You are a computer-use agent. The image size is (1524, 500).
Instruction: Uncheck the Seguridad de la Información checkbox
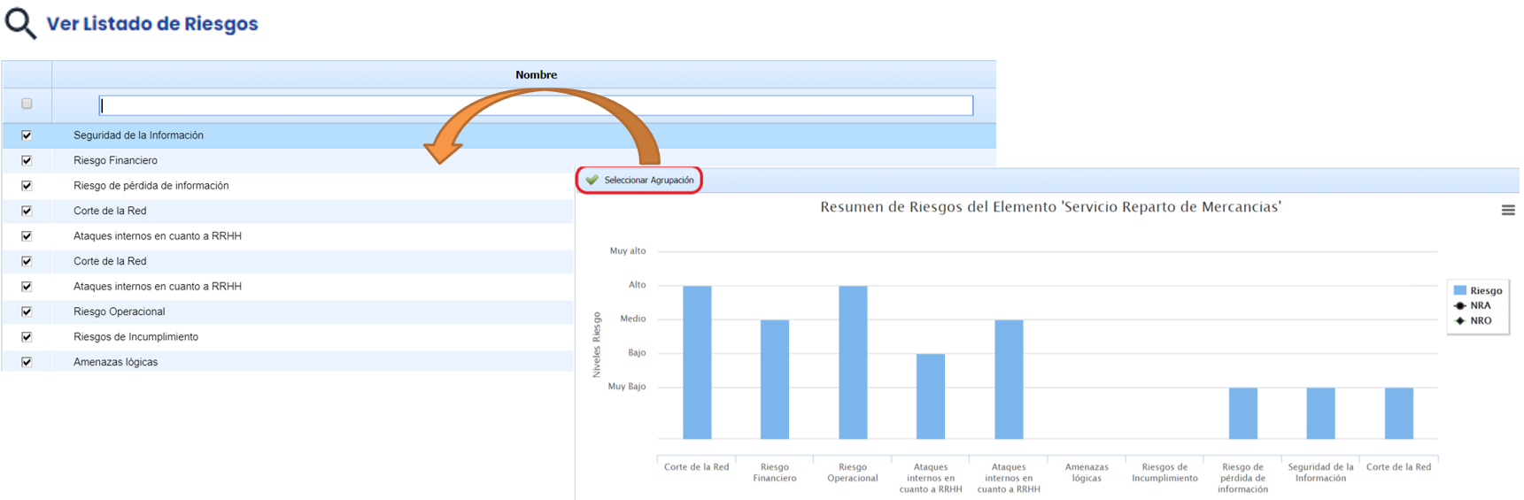(x=27, y=135)
